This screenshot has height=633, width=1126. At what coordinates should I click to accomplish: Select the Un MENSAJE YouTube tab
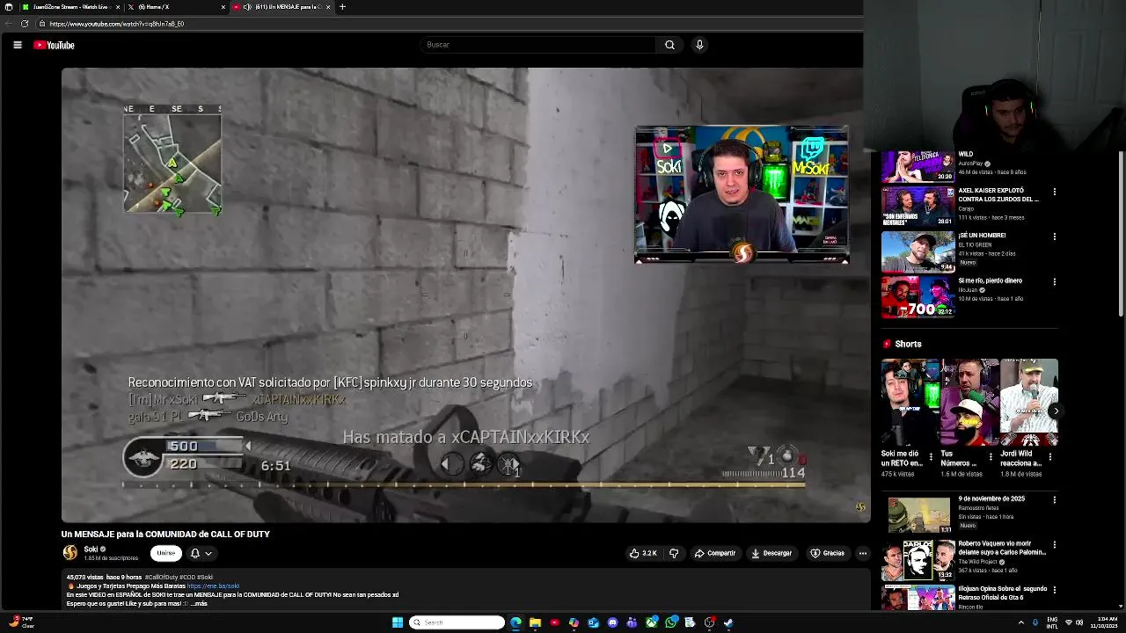pos(281,7)
